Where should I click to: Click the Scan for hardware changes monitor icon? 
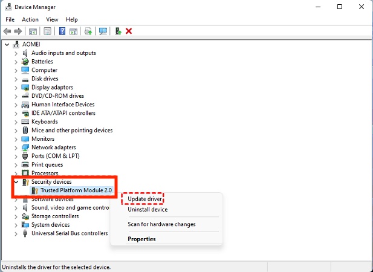(x=103, y=31)
